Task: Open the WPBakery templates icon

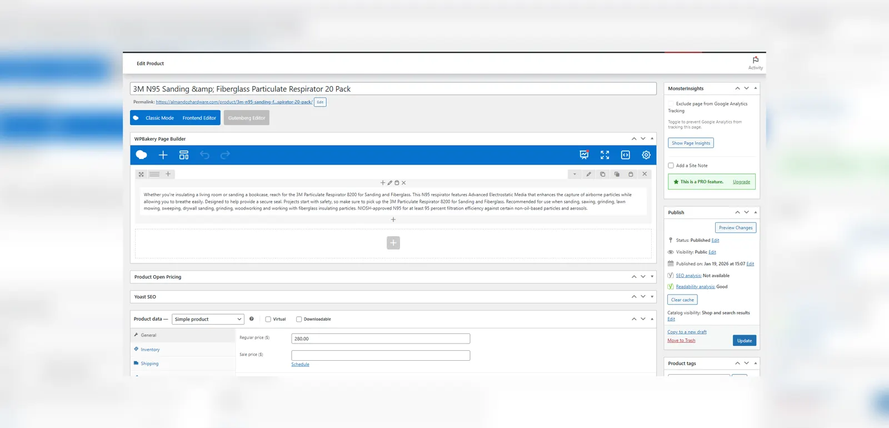Action: point(184,155)
